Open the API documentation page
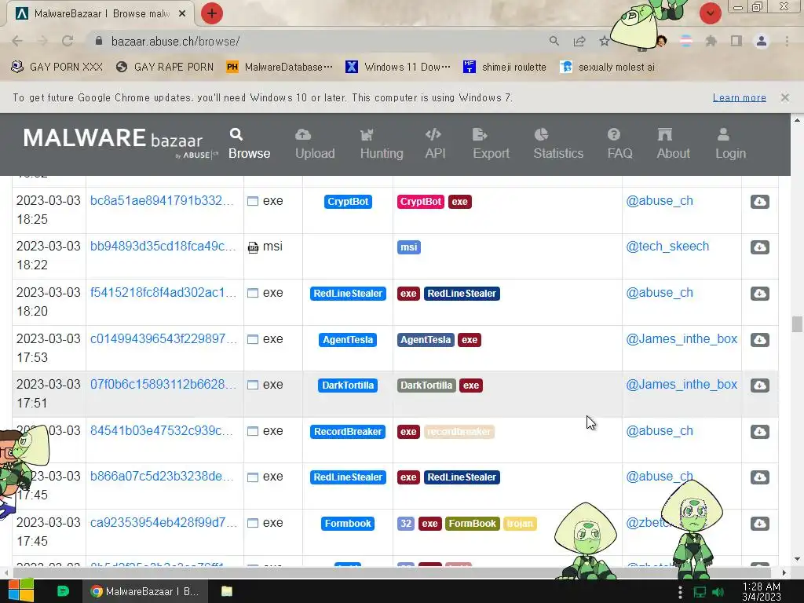Image resolution: width=804 pixels, height=603 pixels. click(435, 144)
